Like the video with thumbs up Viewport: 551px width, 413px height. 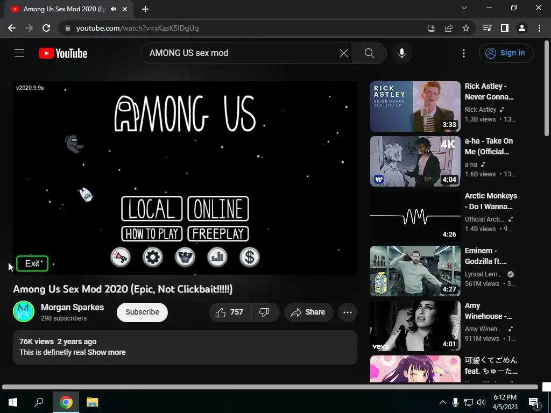tap(229, 312)
